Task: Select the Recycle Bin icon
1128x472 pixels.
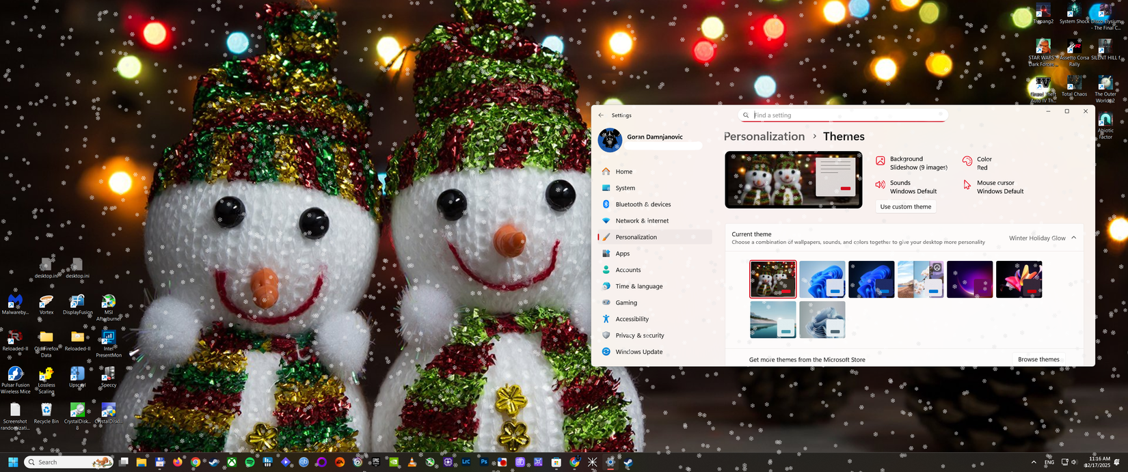Action: [46, 414]
